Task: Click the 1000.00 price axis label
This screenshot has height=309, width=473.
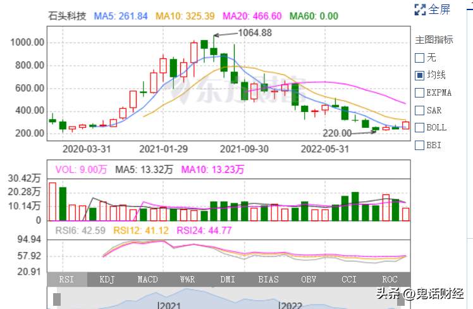Action: click(x=27, y=42)
